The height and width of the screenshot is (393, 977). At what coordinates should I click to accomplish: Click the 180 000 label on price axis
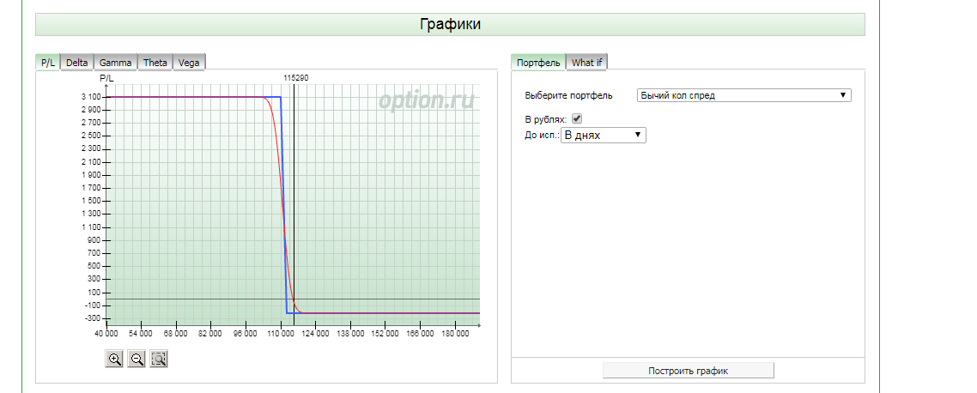[455, 335]
